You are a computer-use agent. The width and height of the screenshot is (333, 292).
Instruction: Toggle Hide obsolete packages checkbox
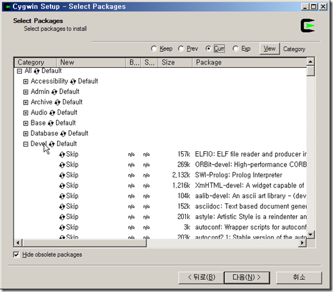pos(16,255)
